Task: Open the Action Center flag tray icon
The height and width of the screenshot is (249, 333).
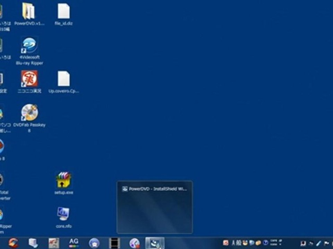Action: click(x=326, y=243)
